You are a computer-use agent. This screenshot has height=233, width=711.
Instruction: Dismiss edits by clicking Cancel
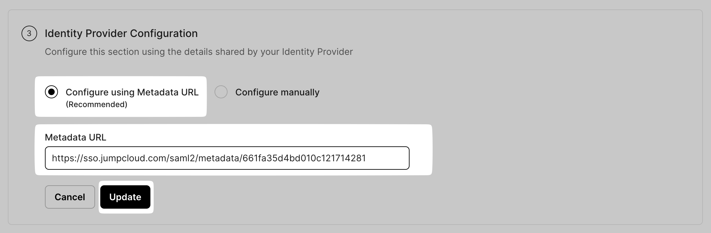pos(70,197)
